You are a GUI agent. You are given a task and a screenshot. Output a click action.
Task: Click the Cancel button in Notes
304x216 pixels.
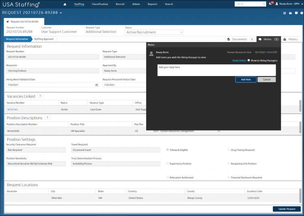click(267, 80)
